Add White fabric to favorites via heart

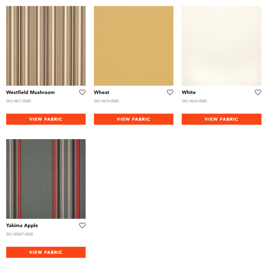[x=258, y=92]
